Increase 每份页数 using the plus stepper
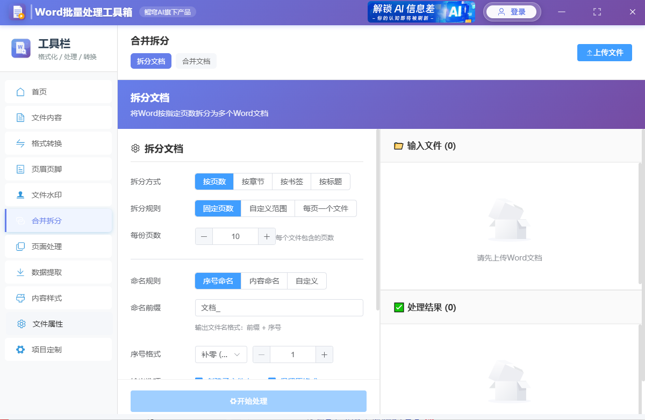Viewport: 645px width, 420px height. point(267,236)
